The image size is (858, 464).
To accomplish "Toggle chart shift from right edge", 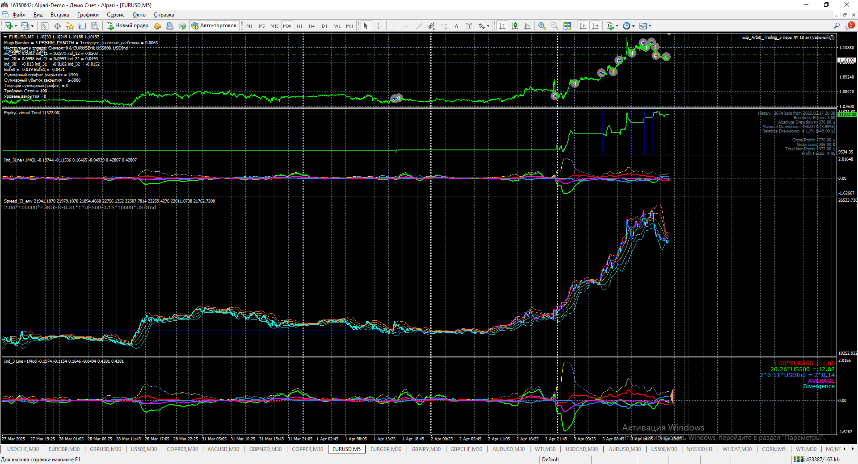I will click(x=595, y=26).
